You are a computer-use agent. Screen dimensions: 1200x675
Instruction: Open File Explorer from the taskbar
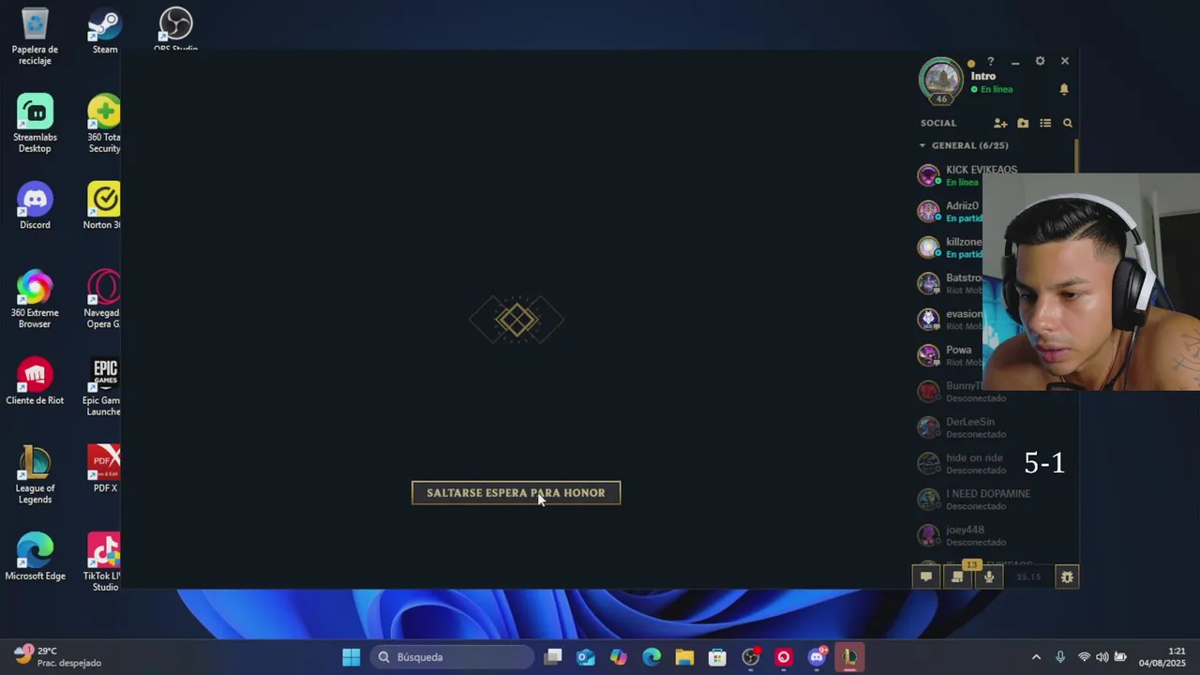click(684, 657)
